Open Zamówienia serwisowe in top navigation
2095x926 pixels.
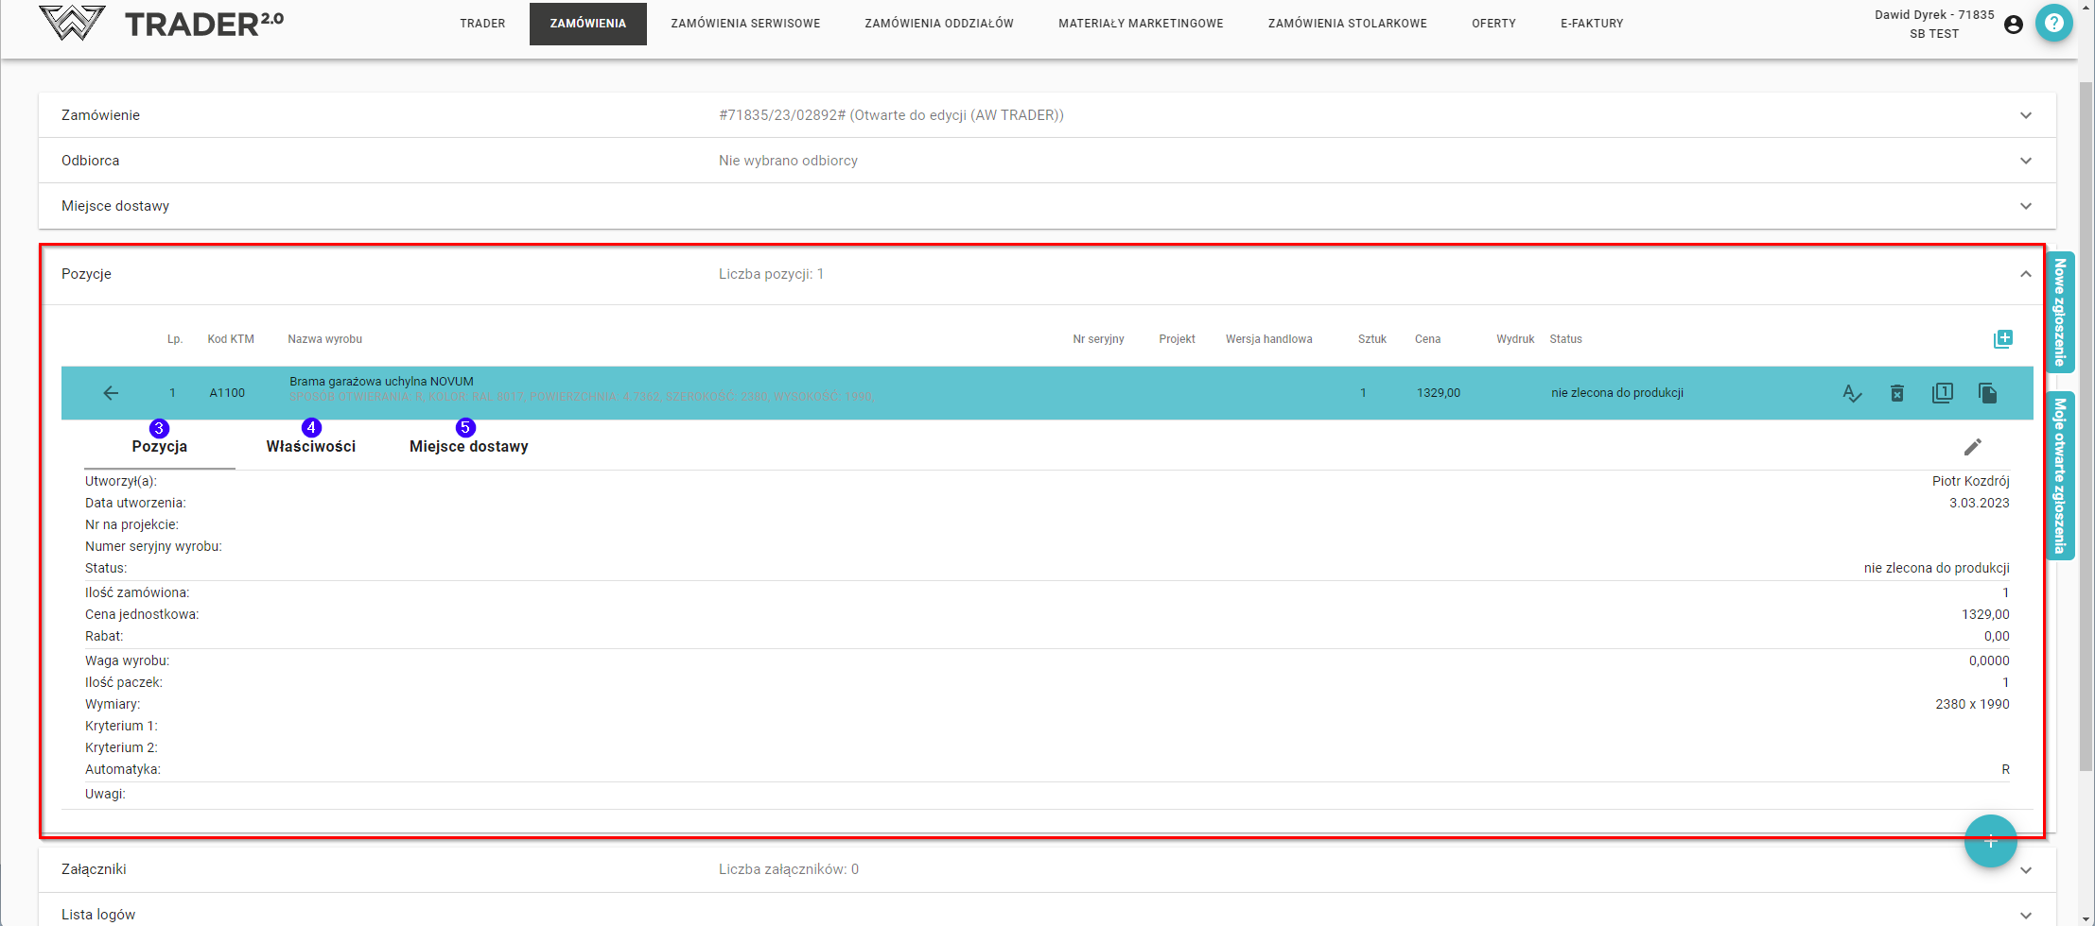(x=745, y=24)
